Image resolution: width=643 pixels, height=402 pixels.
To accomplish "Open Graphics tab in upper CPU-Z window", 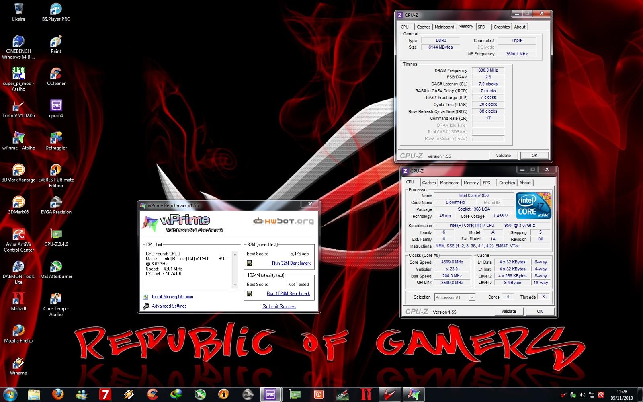I will click(x=502, y=27).
